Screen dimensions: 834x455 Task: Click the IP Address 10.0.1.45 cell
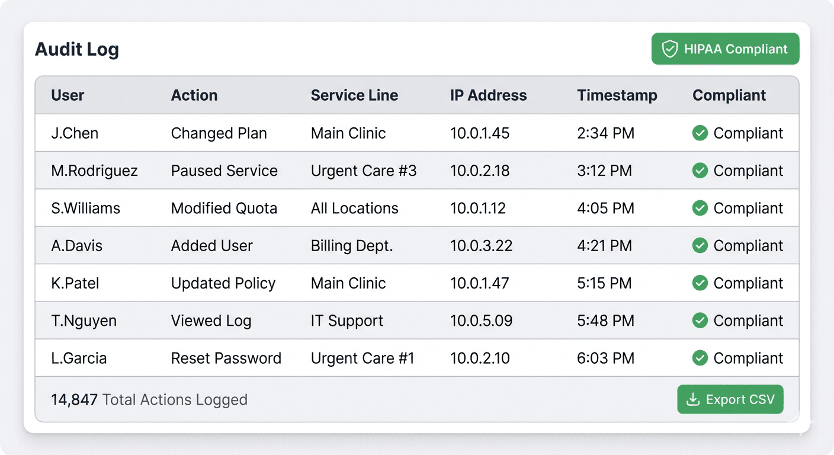coord(480,133)
